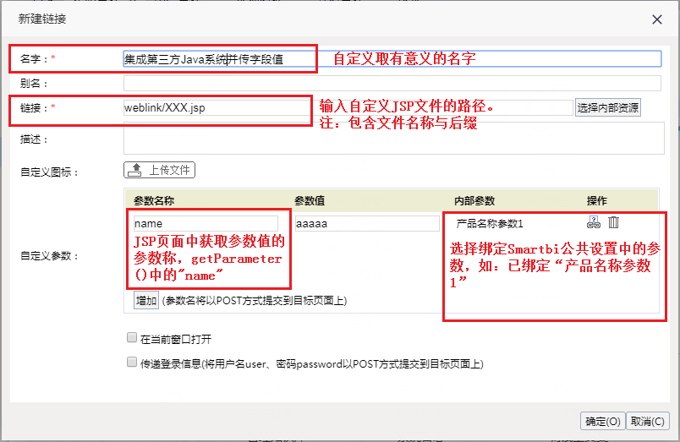
Task: Click the 新建链接 dialog title
Action: pos(42,19)
